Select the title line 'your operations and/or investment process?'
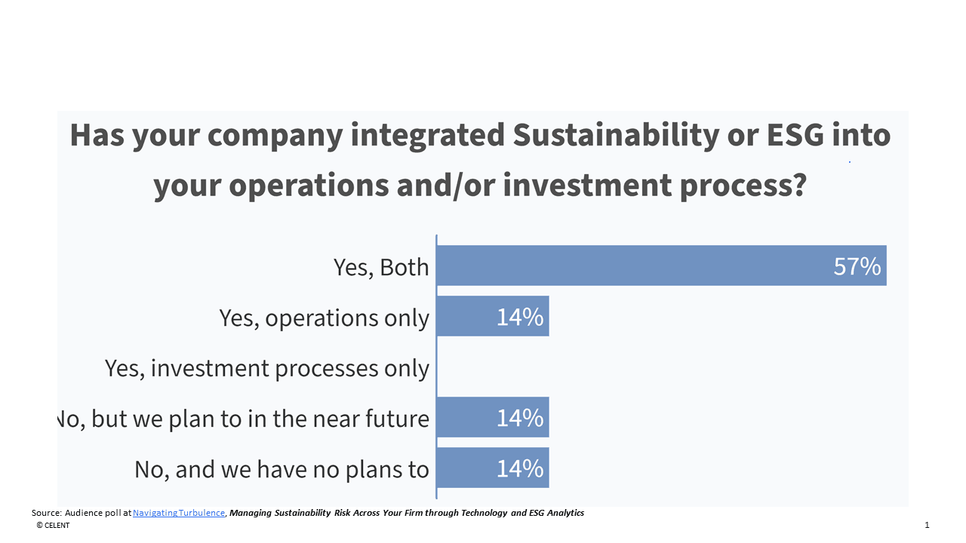966x543 pixels. [x=480, y=186]
